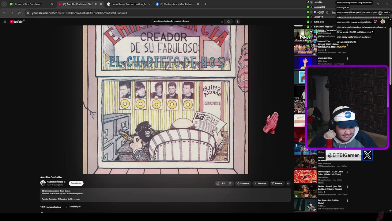
Task: Open PXNDX video thumbnail near Tanicha López
Action: point(305,162)
